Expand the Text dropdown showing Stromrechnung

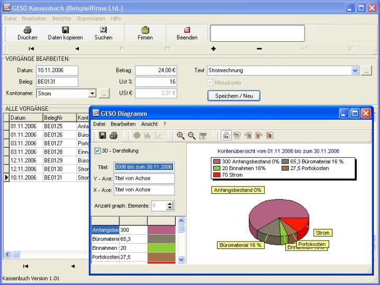[x=355, y=70]
